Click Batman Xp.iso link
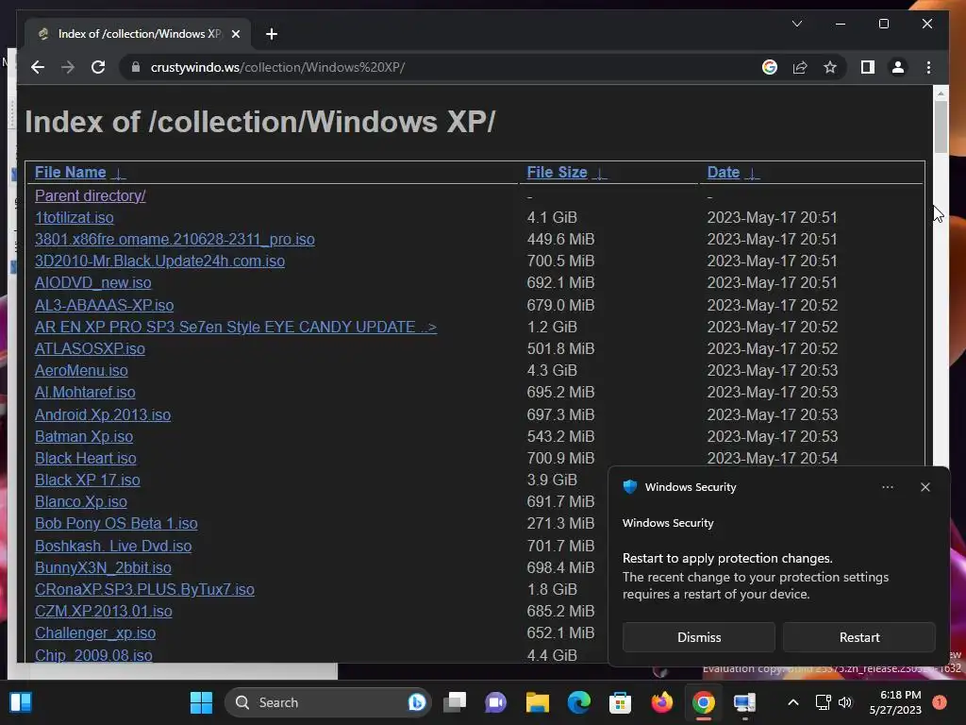 click(x=84, y=436)
